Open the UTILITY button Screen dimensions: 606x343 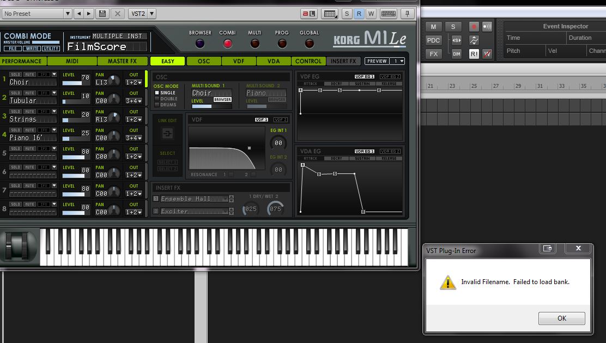pyautogui.click(x=51, y=49)
